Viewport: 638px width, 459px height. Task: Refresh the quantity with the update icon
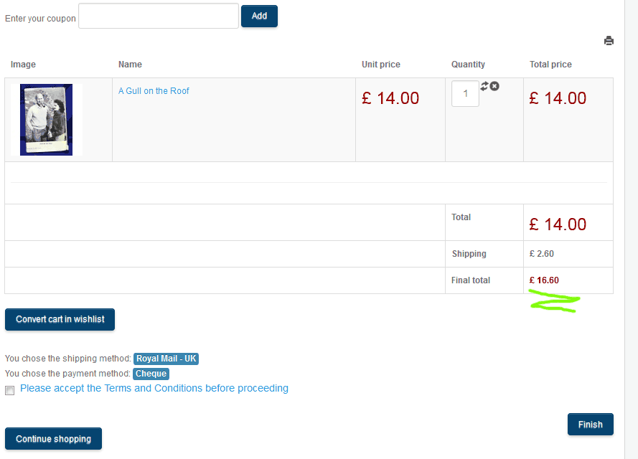485,86
